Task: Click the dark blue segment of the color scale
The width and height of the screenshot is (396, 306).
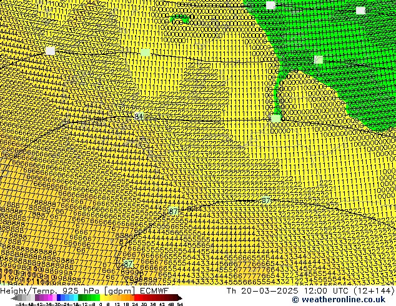Action: [x=59, y=298]
